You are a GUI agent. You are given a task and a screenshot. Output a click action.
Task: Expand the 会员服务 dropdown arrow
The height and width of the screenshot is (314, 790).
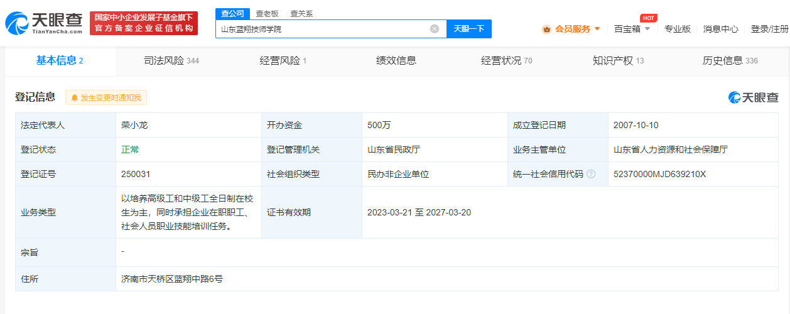click(597, 29)
